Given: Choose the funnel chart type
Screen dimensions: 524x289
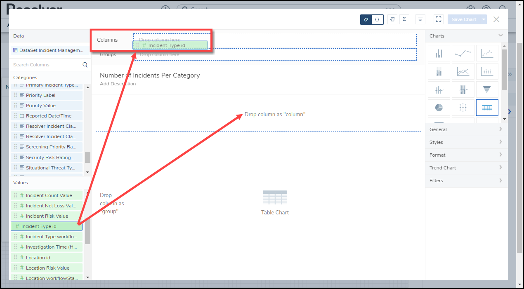Looking at the screenshot, I should (487, 89).
